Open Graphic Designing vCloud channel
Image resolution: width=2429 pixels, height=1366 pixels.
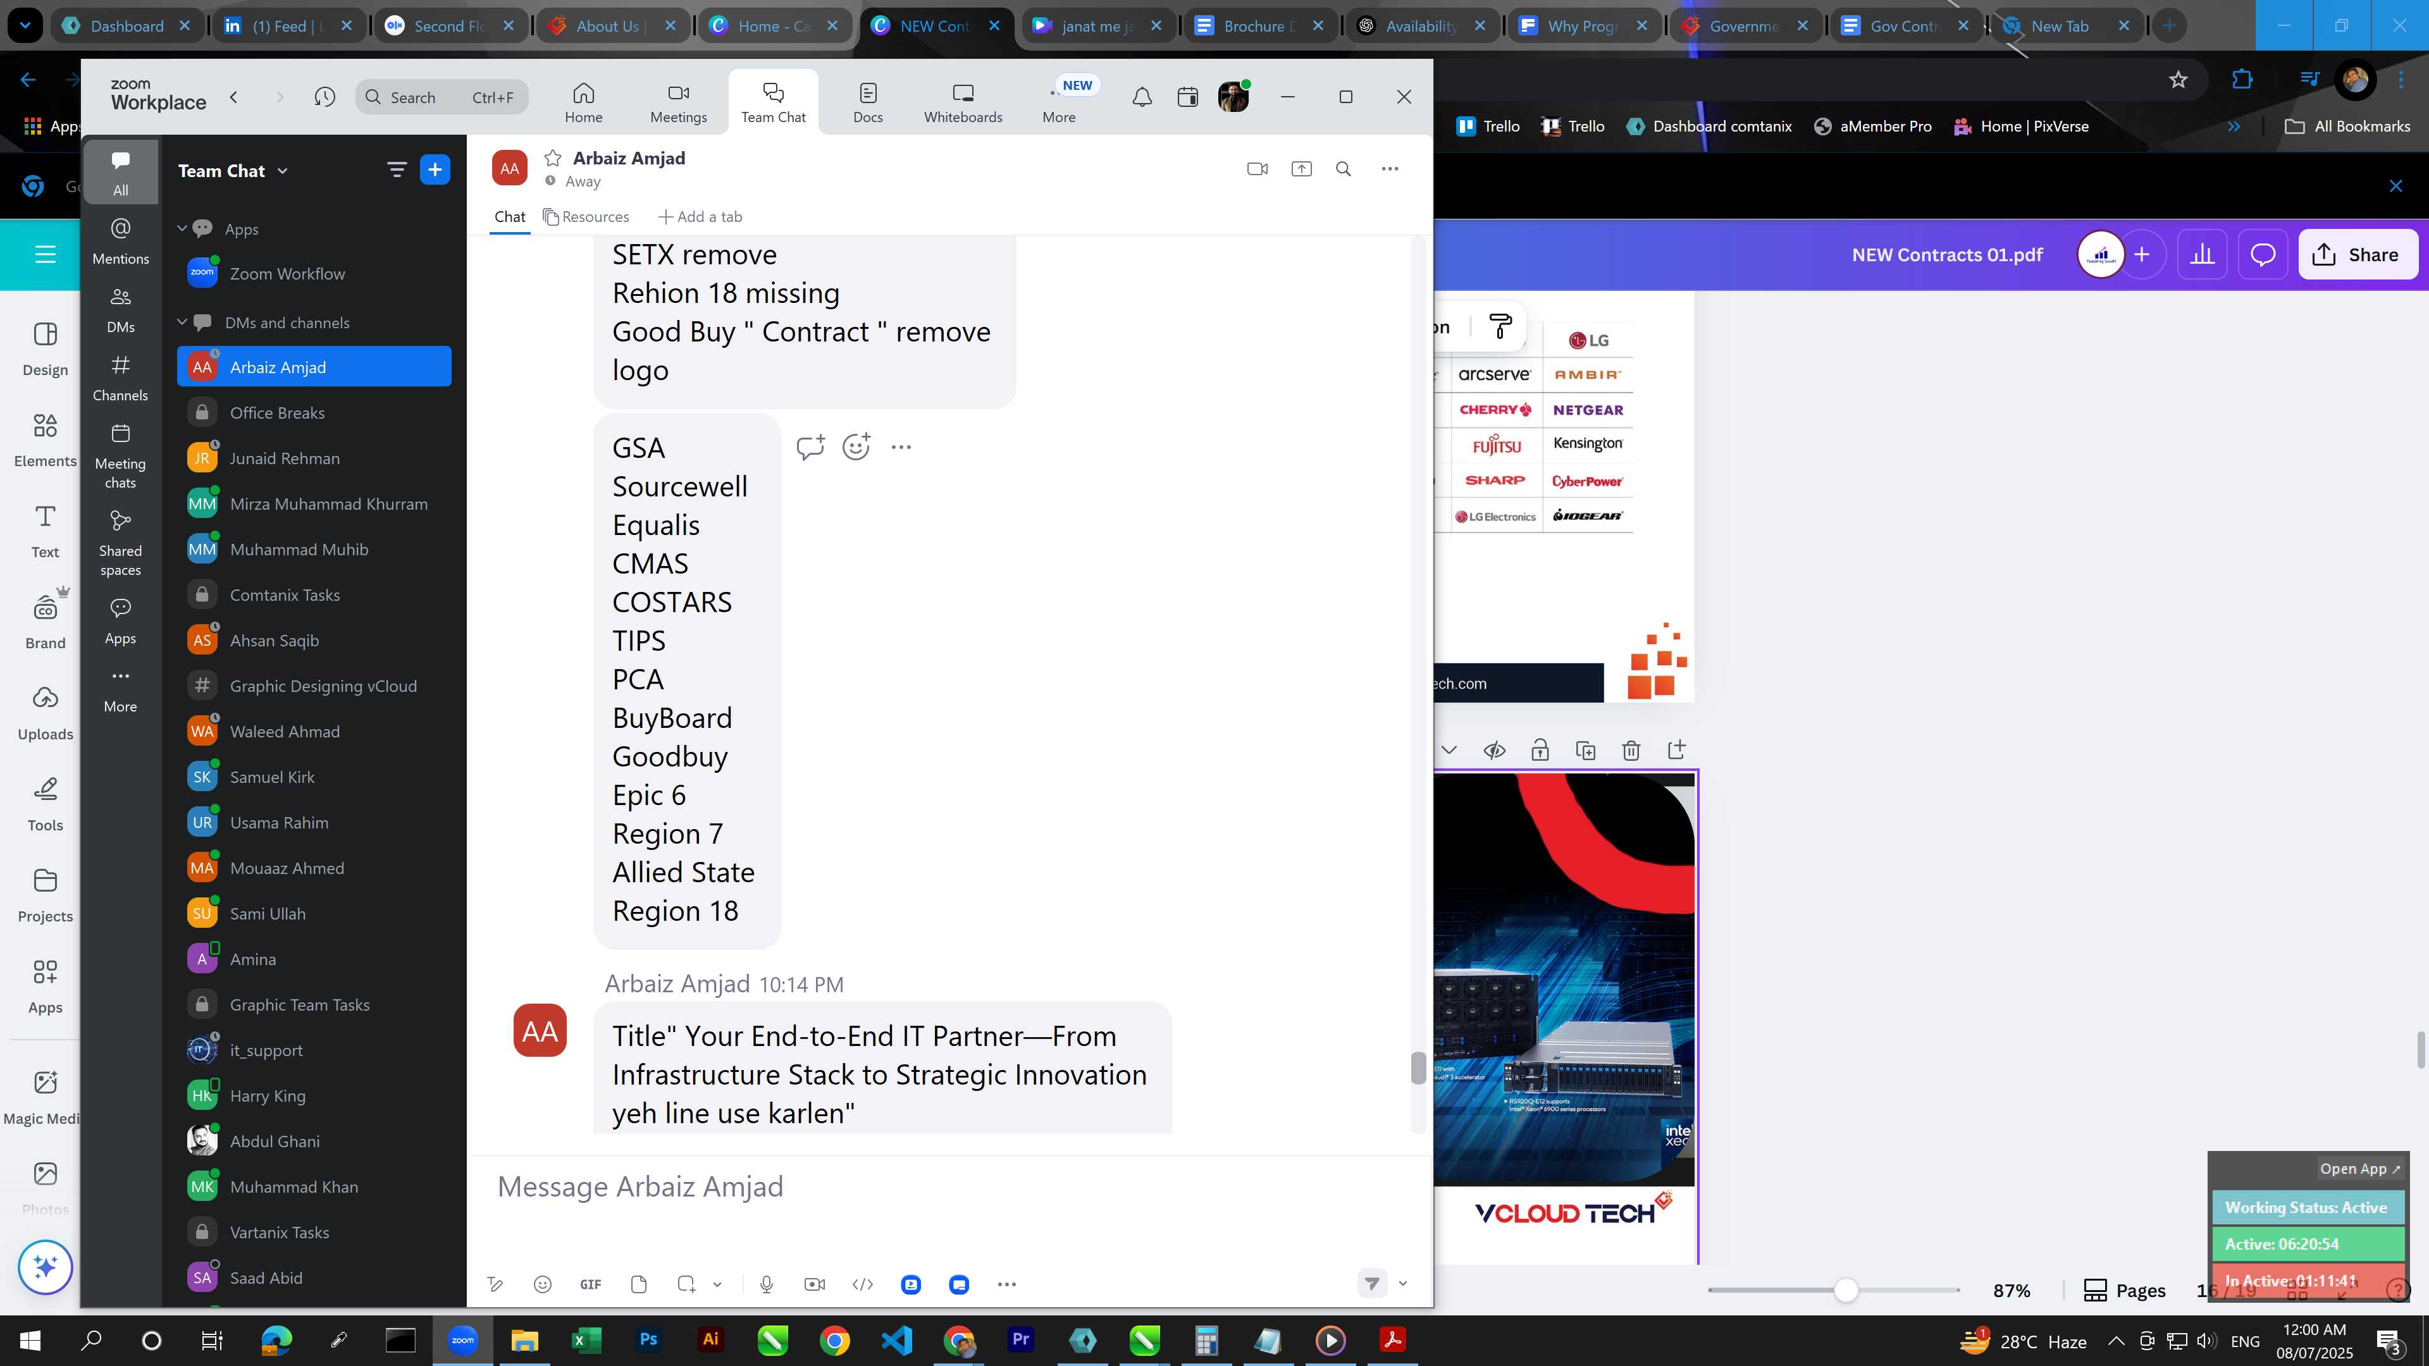tap(314, 686)
